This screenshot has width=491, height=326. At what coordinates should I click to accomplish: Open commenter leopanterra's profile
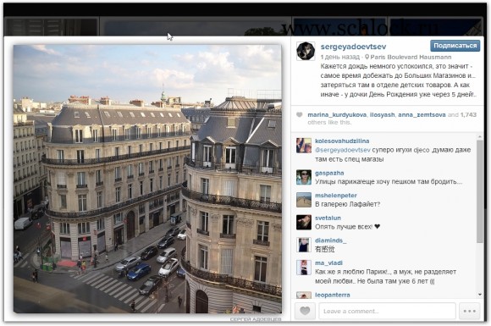coord(332,295)
